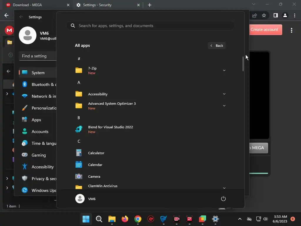Image resolution: width=301 pixels, height=226 pixels.
Task: Open Gaming settings category
Action: [38, 155]
